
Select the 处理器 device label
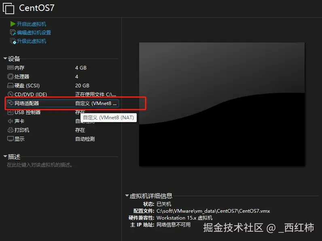(22, 76)
